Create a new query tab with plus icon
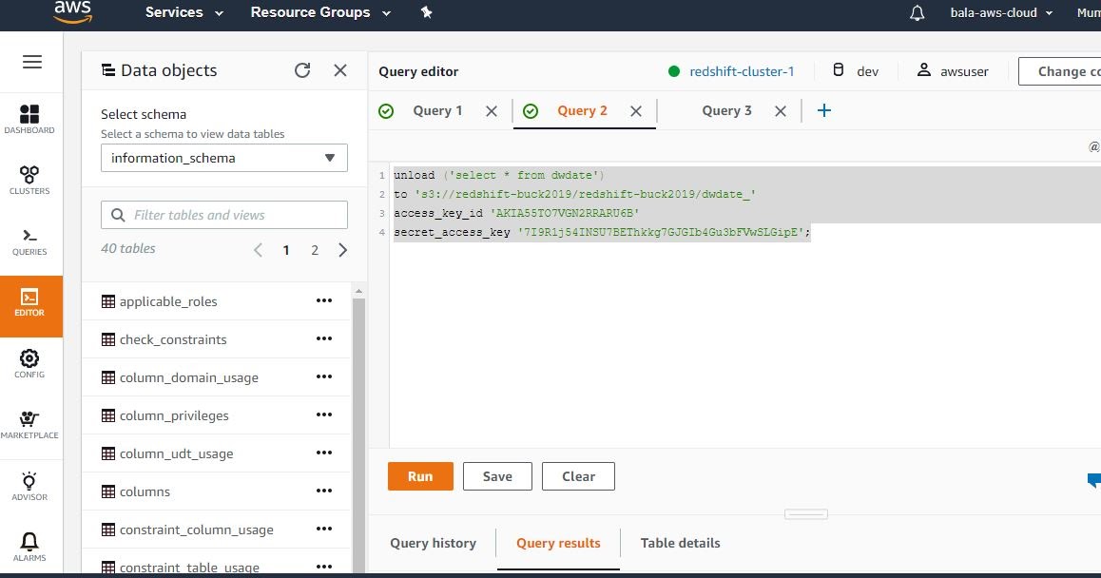Viewport: 1101px width, 578px height. coord(823,110)
